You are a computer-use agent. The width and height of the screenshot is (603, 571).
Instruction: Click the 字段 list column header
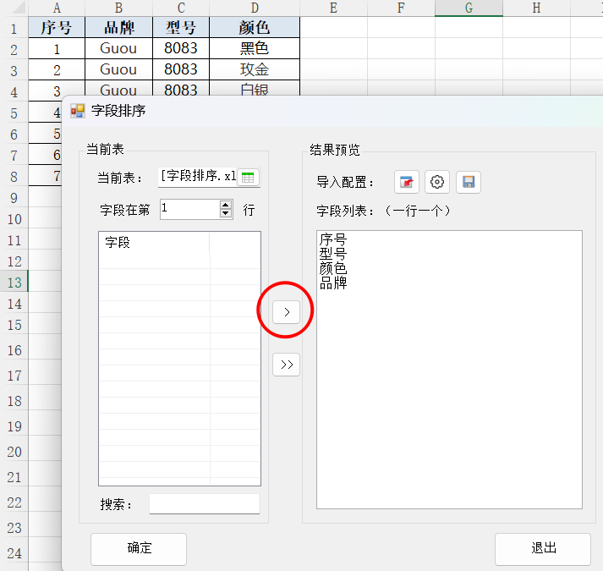(154, 243)
